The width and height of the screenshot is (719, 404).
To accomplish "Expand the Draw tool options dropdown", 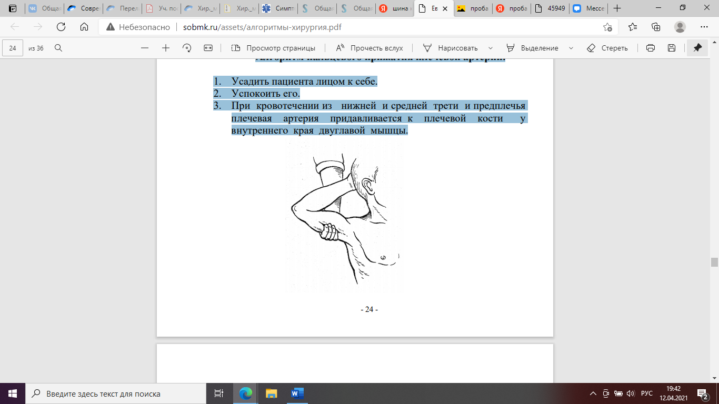I will point(491,48).
